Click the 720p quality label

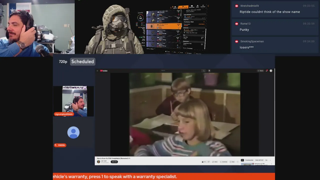tap(63, 61)
